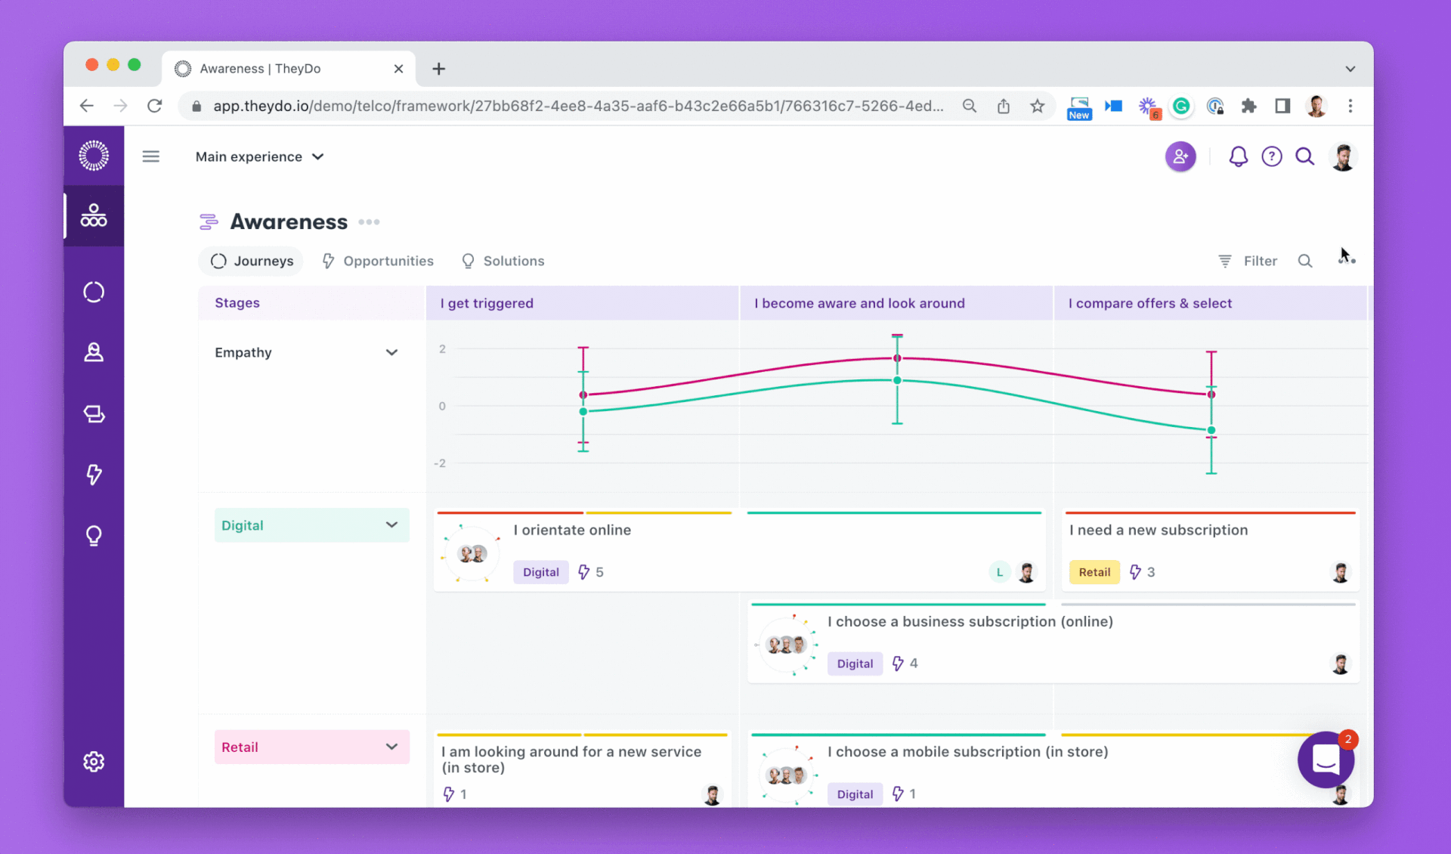Open Personas icon in left sidebar
The image size is (1451, 854).
(x=94, y=352)
